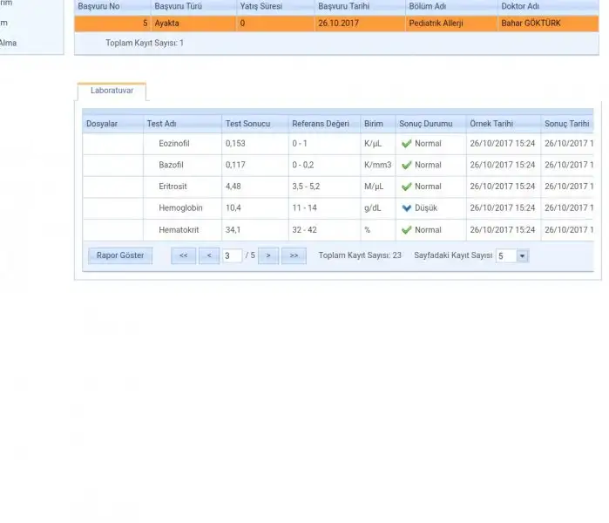609x523 pixels.
Task: Click the Referans Değeri column header
Action: (x=320, y=124)
